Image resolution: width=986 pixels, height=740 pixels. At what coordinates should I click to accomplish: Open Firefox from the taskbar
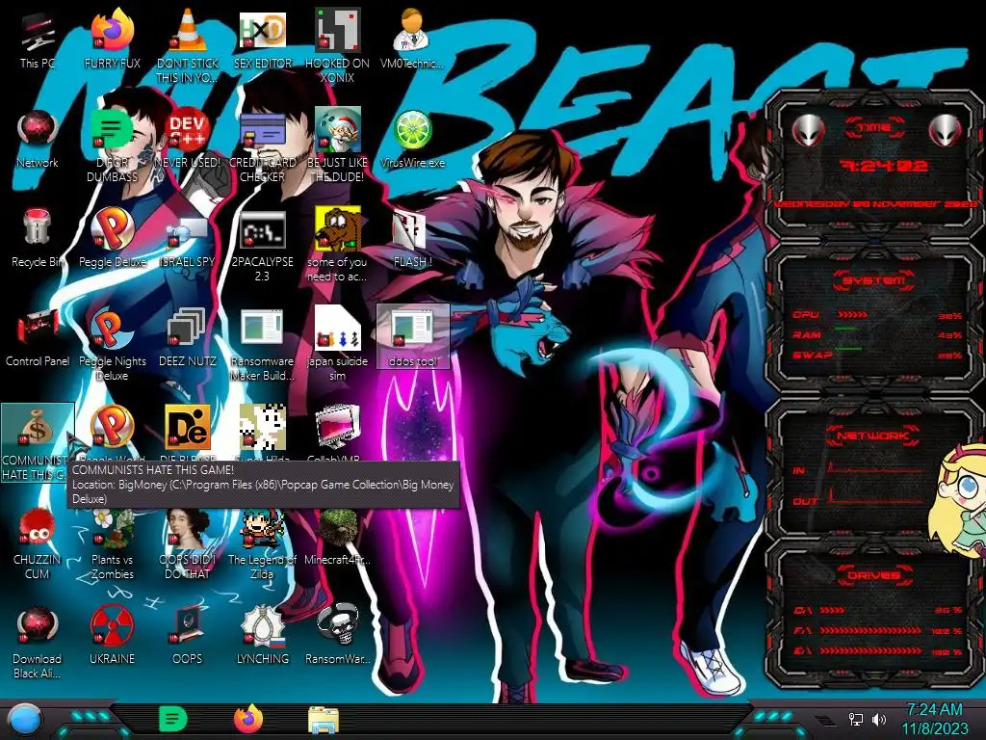[248, 719]
